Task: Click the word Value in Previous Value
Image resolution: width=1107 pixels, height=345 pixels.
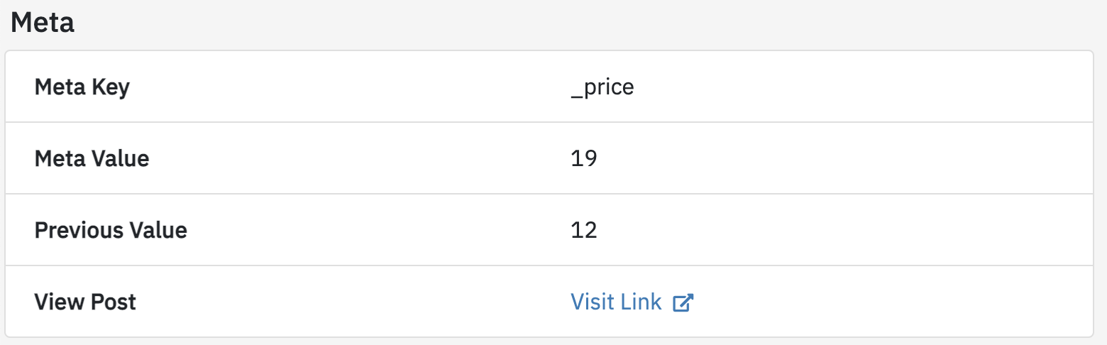Action: coord(156,230)
